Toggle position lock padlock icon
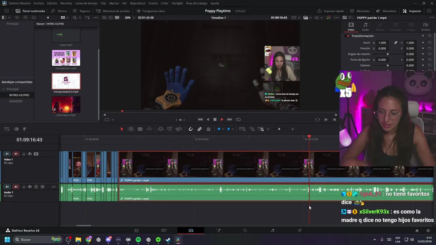 tap(208, 129)
